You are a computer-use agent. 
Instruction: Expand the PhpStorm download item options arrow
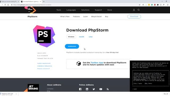click(16, 94)
